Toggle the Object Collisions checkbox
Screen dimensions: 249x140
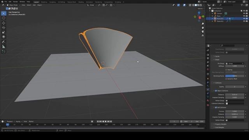(x=216, y=91)
